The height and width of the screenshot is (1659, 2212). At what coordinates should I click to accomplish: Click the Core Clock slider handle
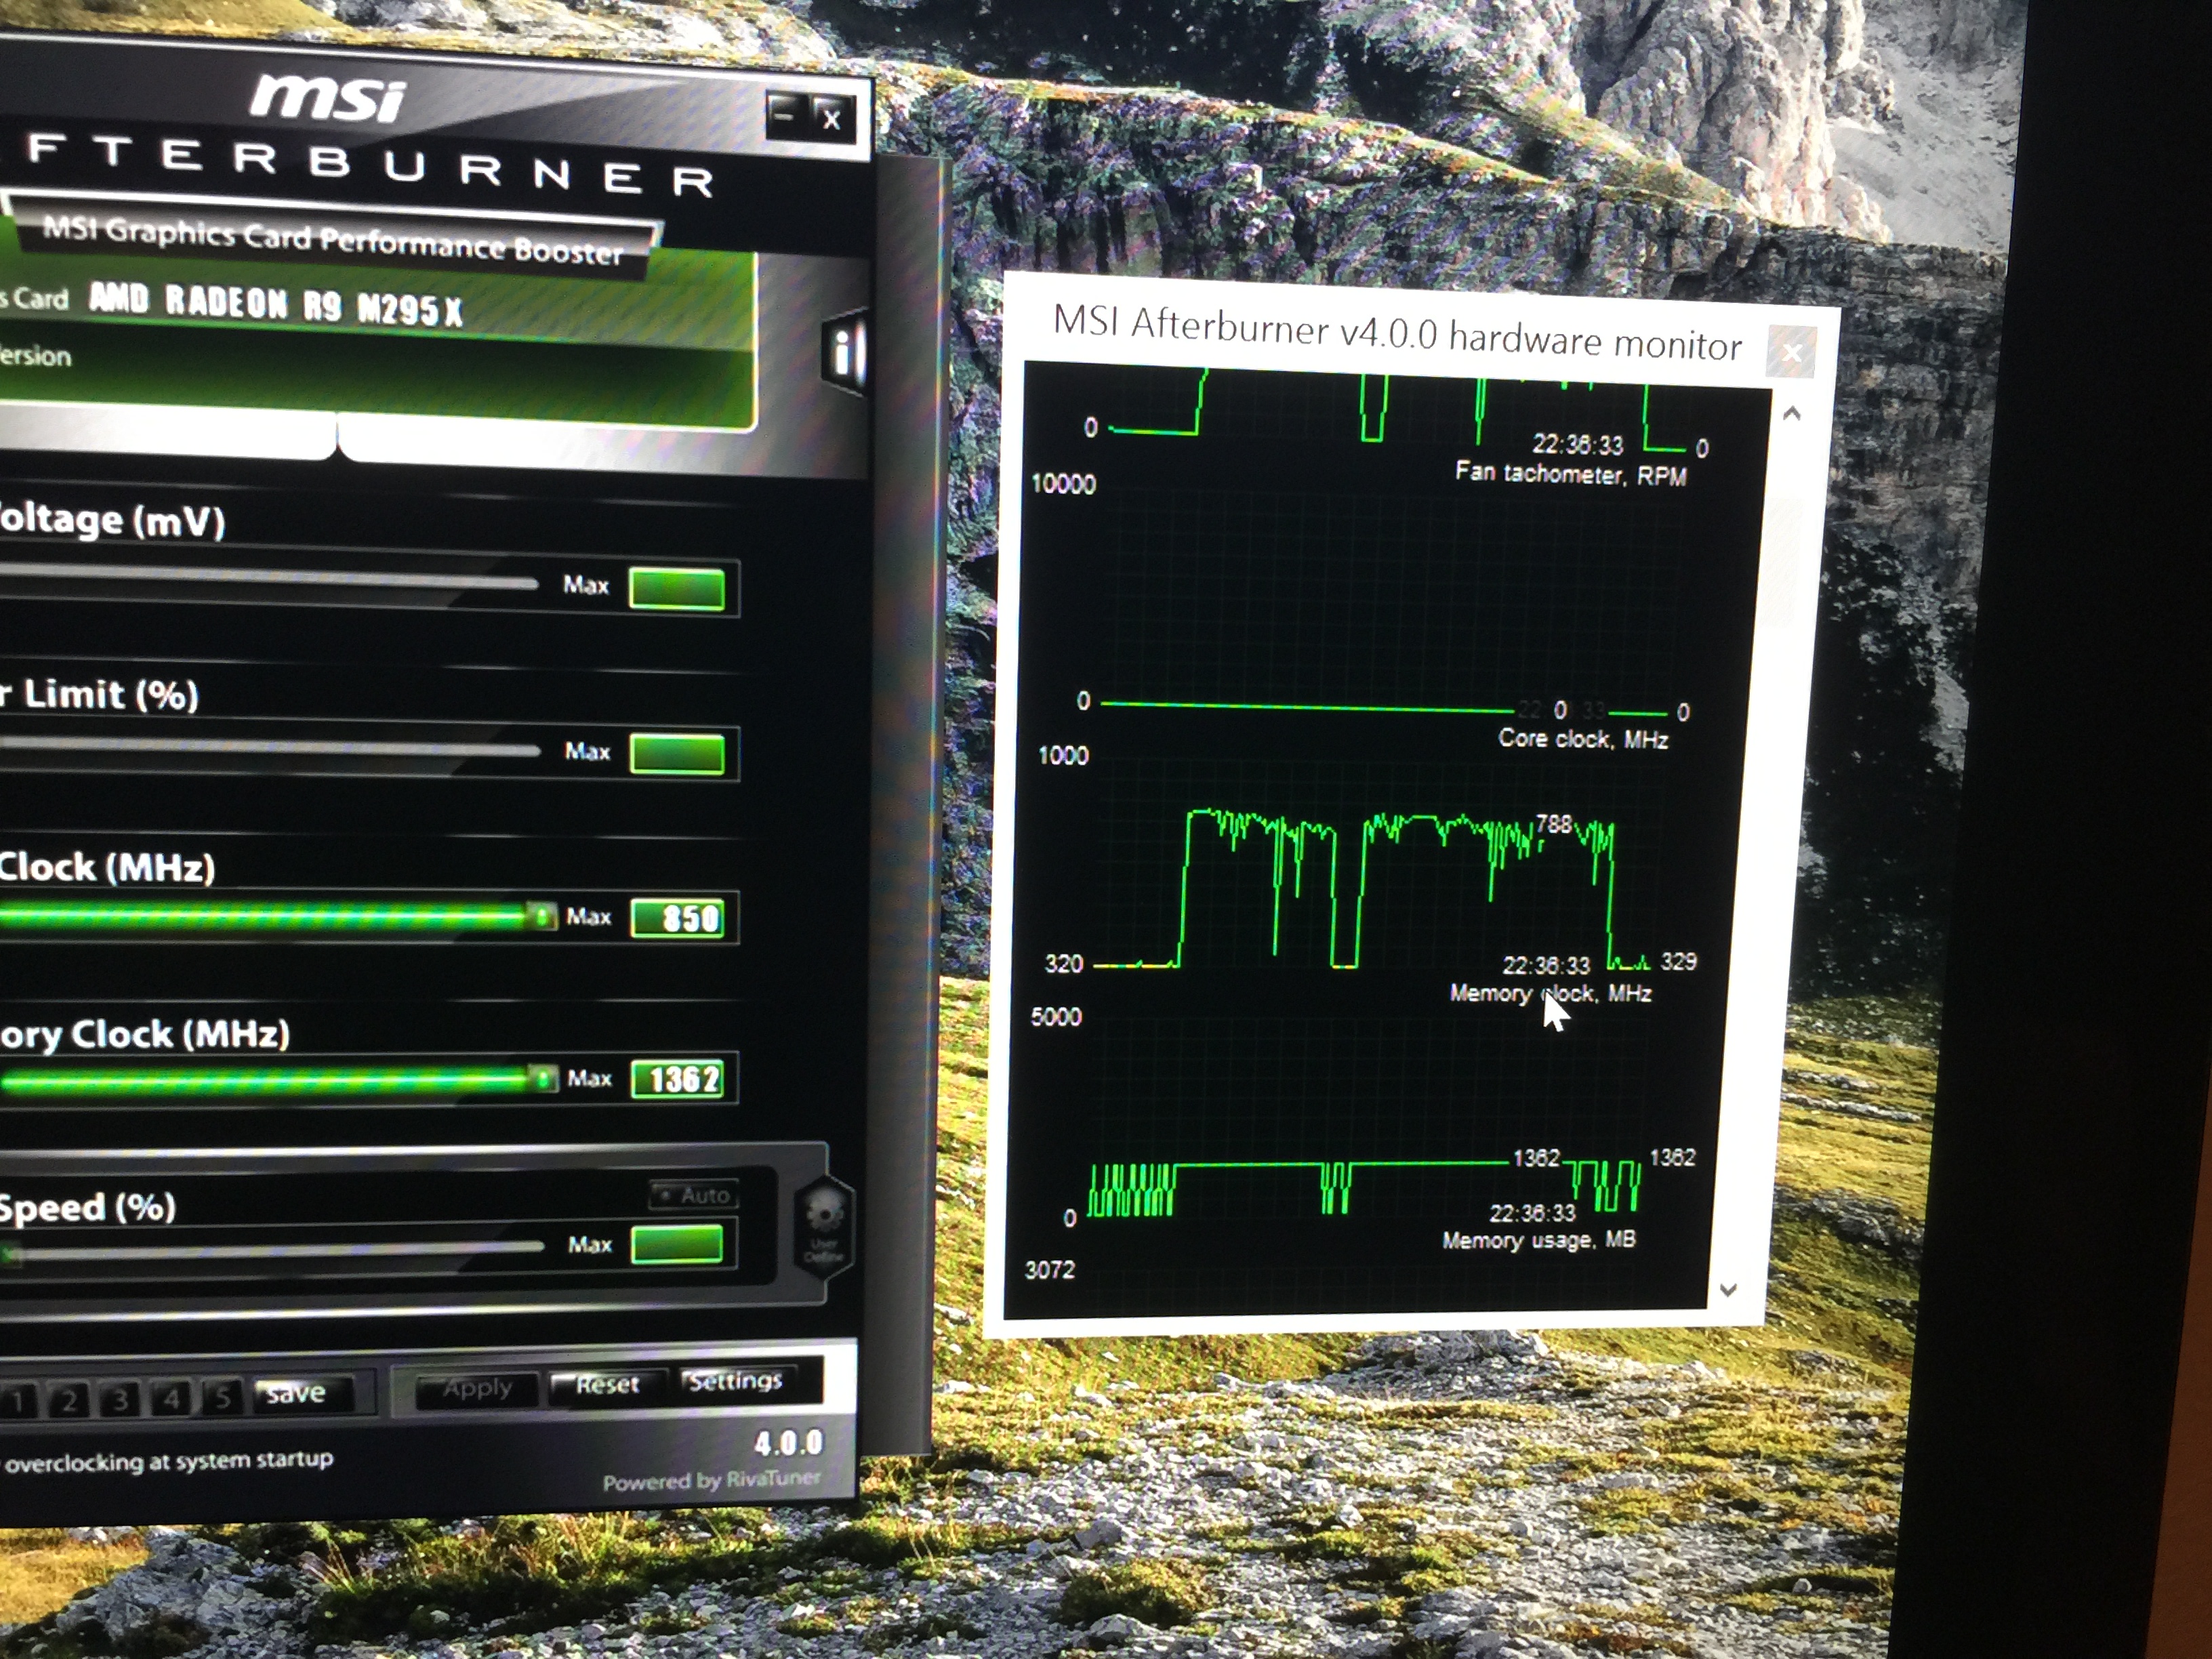[x=541, y=916]
